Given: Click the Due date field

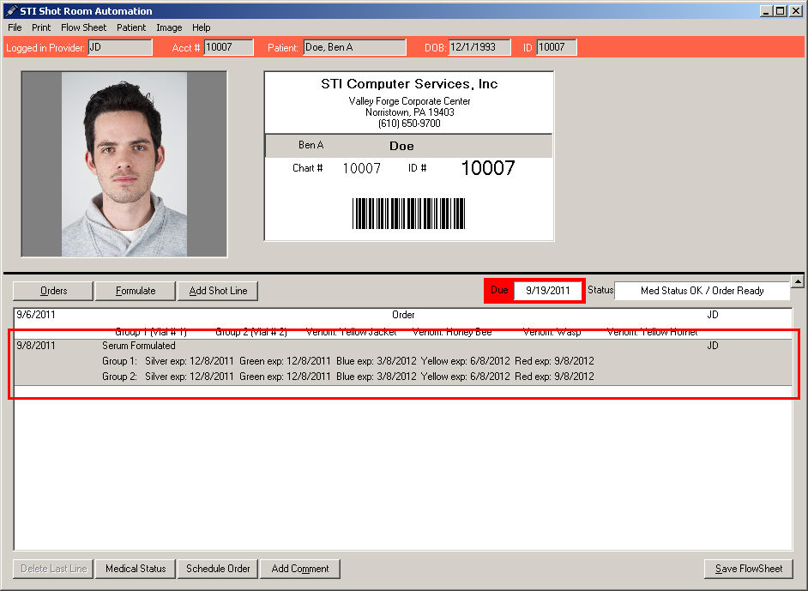Looking at the screenshot, I should click(547, 291).
